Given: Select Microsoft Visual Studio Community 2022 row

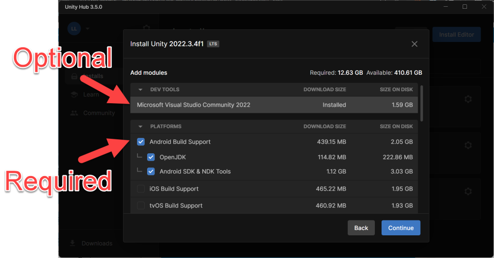Looking at the screenshot, I should pyautogui.click(x=274, y=105).
